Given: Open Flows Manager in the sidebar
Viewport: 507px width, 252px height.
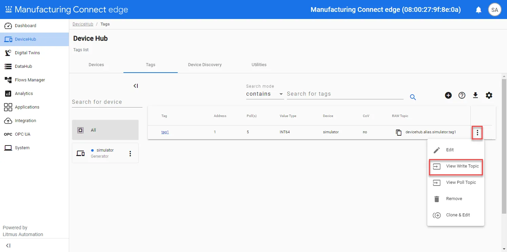Looking at the screenshot, I should (x=34, y=80).
